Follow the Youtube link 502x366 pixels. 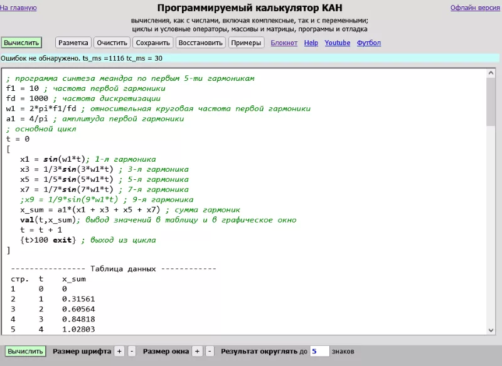click(x=338, y=43)
